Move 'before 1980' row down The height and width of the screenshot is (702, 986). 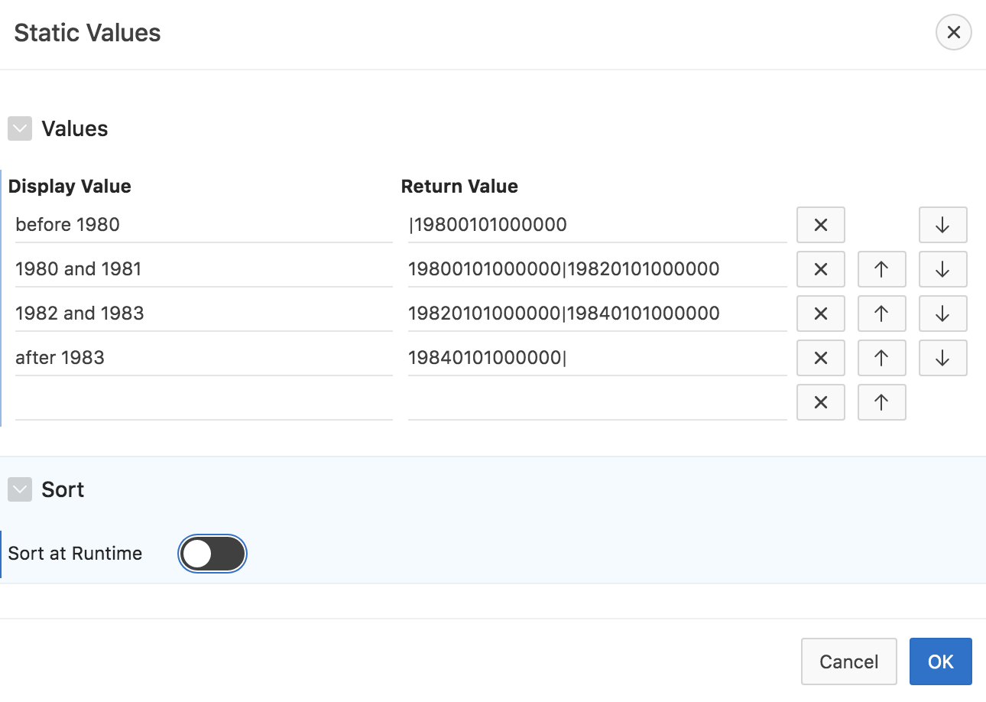(942, 225)
